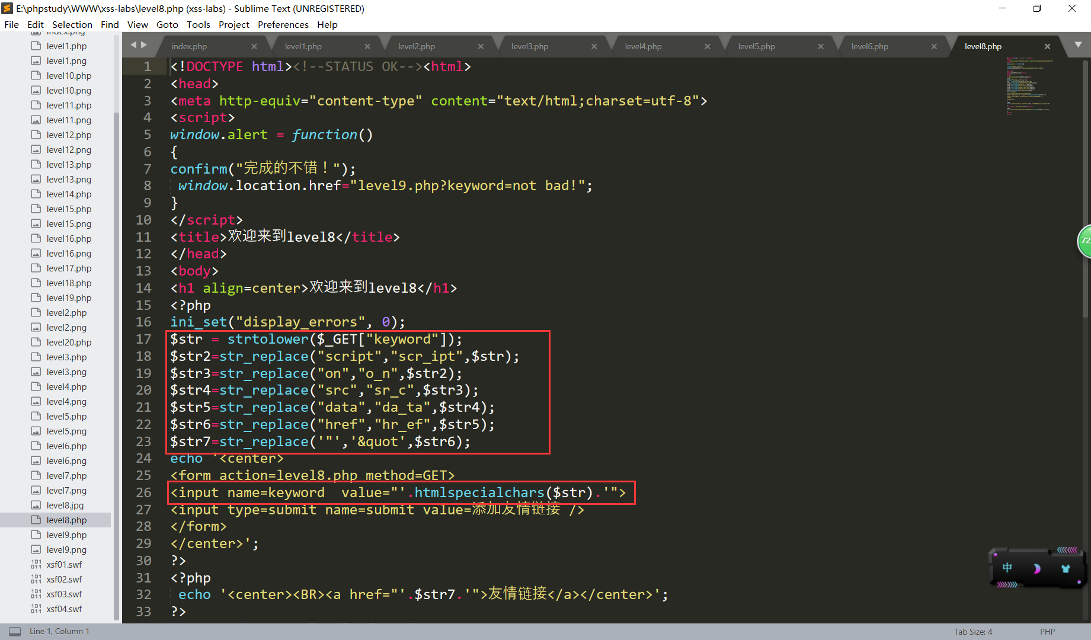The image size is (1091, 640).
Task: Close the level4.php tab
Action: (x=708, y=46)
